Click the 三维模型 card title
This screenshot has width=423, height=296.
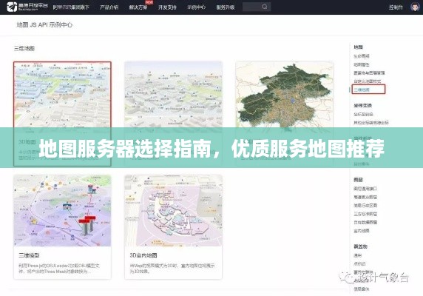coord(29,255)
